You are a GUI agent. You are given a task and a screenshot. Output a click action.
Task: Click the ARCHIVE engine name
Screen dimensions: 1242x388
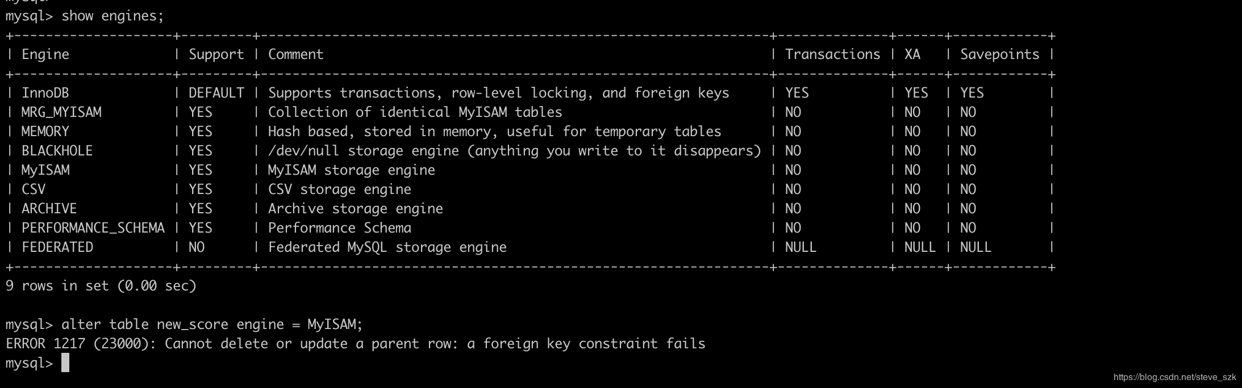click(x=49, y=209)
